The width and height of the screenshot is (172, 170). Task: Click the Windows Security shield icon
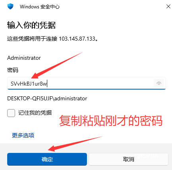(10, 6)
